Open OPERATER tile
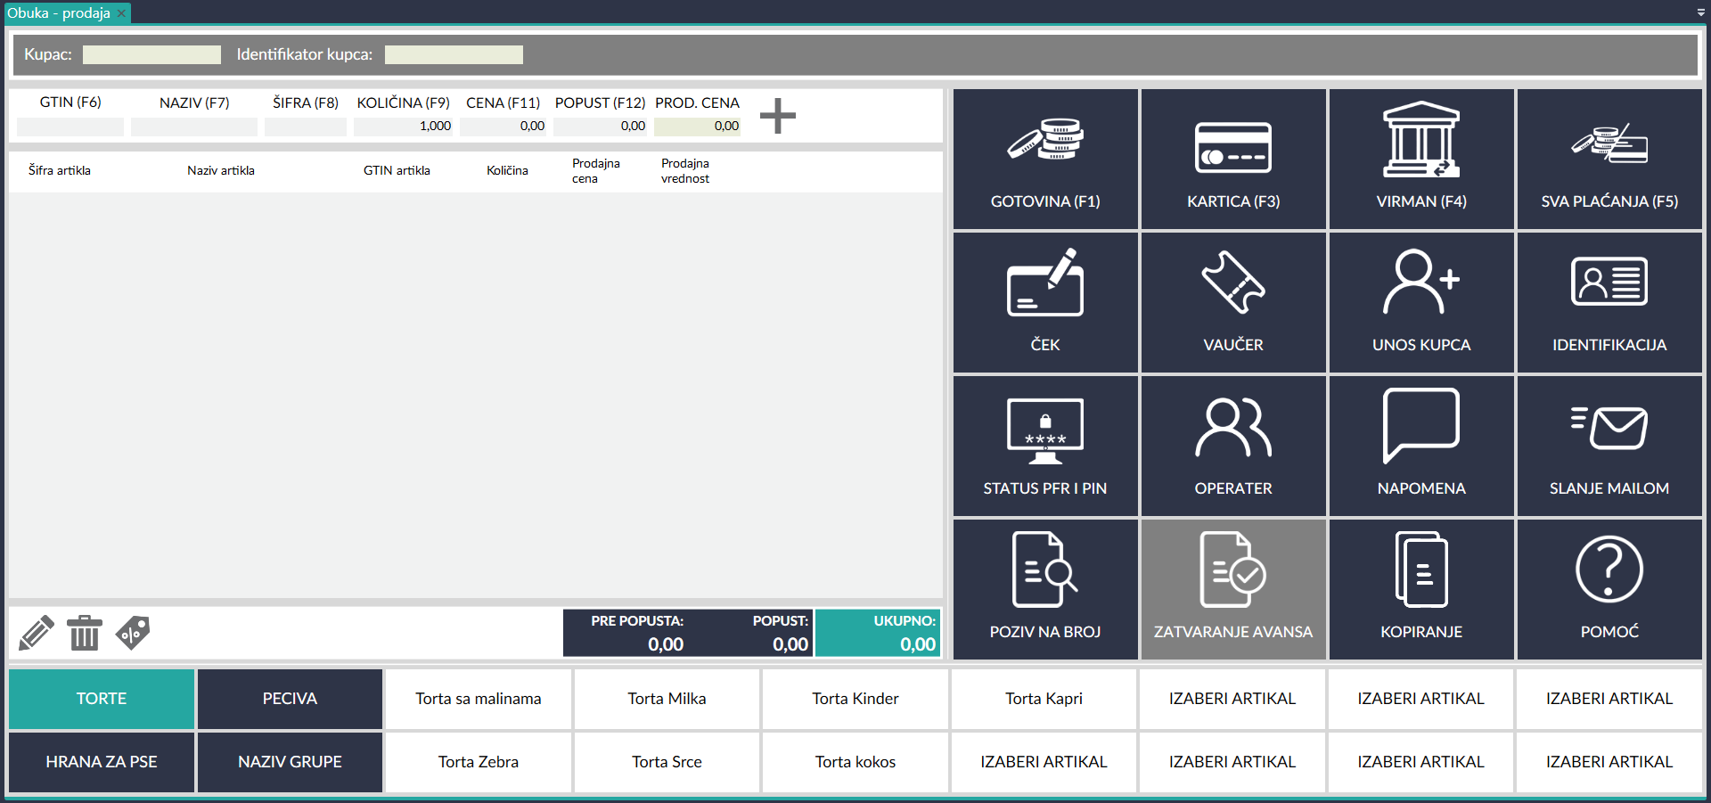1711x803 pixels. [1233, 446]
